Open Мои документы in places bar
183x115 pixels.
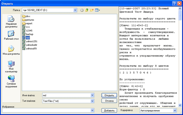(x=11, y=50)
